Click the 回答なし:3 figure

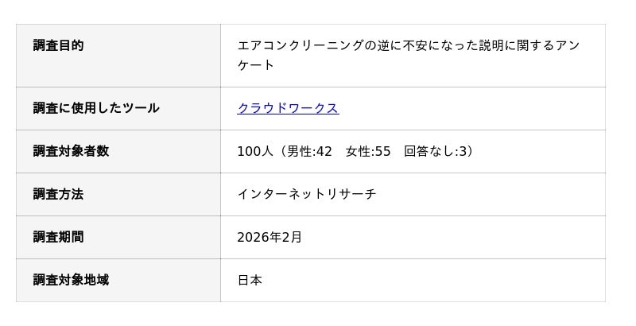click(436, 151)
